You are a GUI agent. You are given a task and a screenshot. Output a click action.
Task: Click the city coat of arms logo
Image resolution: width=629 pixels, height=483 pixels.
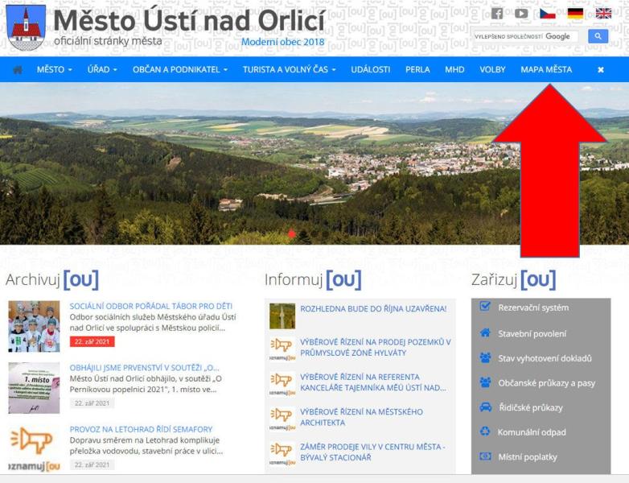26,27
